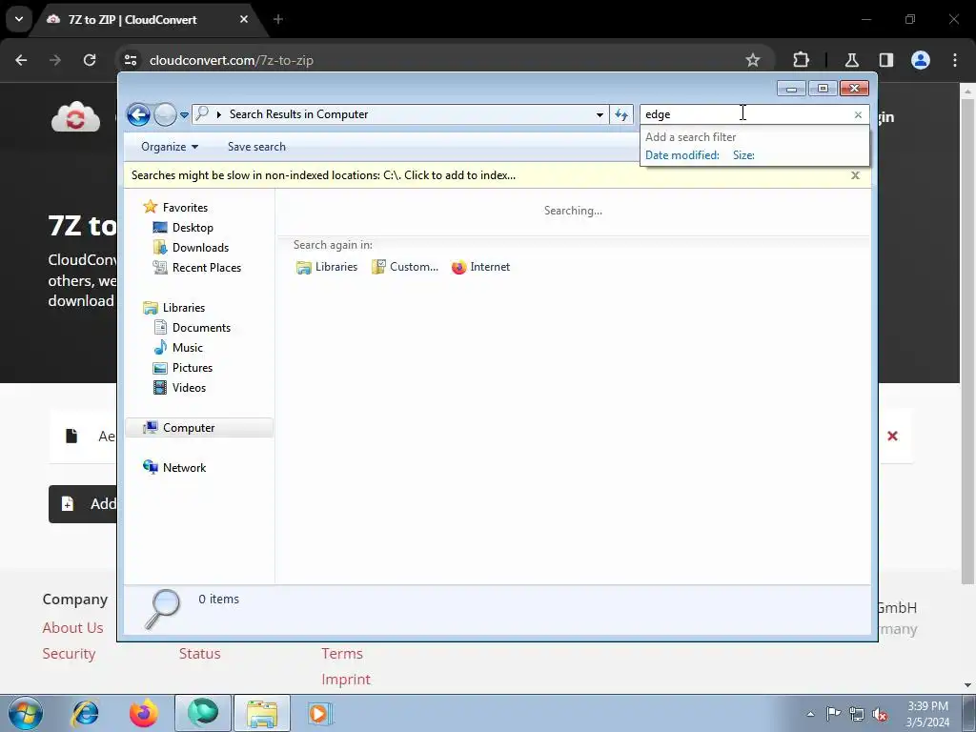This screenshot has height=732, width=976.
Task: Click 'Search Results in Computer' address text
Action: [298, 114]
